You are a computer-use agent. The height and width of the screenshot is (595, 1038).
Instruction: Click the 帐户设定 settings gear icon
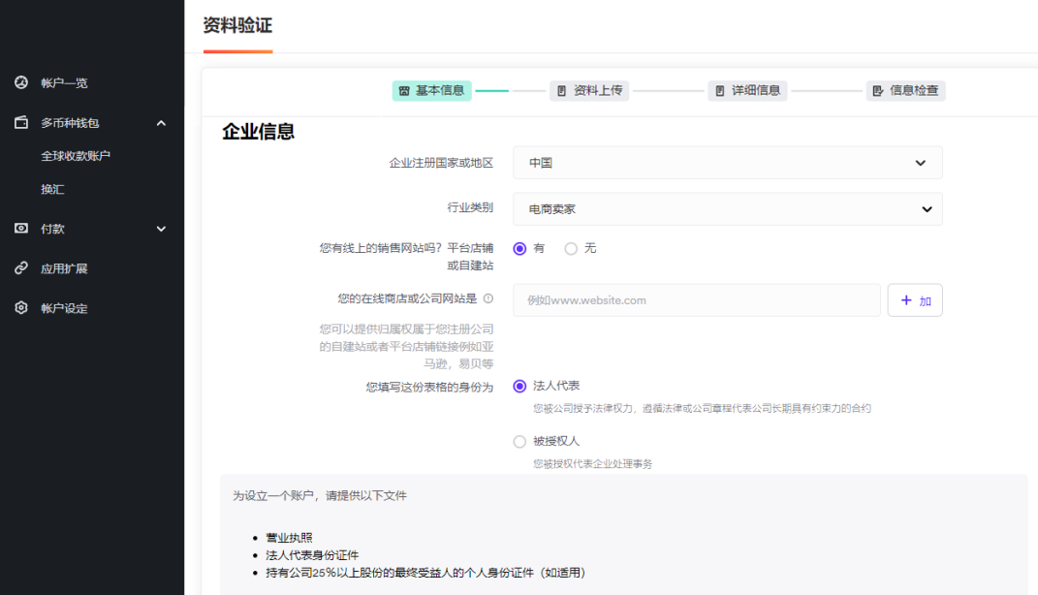click(20, 307)
